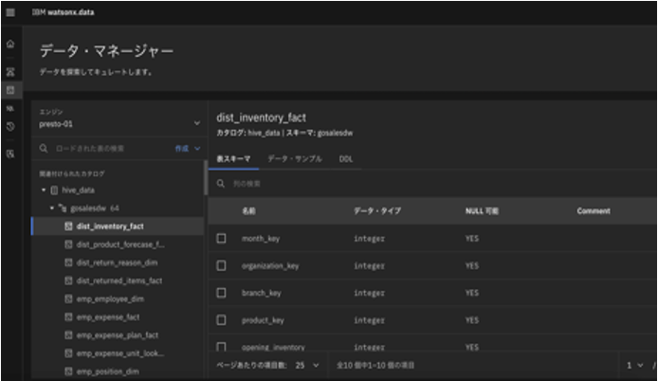This screenshot has height=381, width=658.
Task: Check the branch_key row checkbox
Action: [x=221, y=293]
